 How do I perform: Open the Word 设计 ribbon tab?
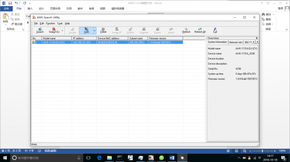41,8
